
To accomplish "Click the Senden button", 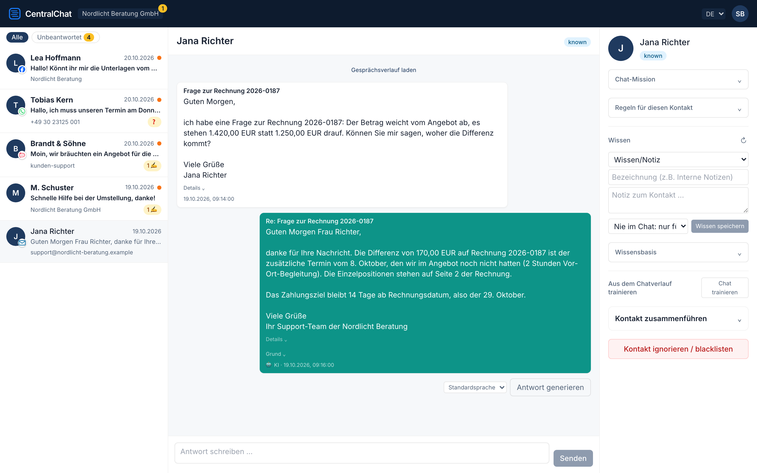I will coord(573,458).
